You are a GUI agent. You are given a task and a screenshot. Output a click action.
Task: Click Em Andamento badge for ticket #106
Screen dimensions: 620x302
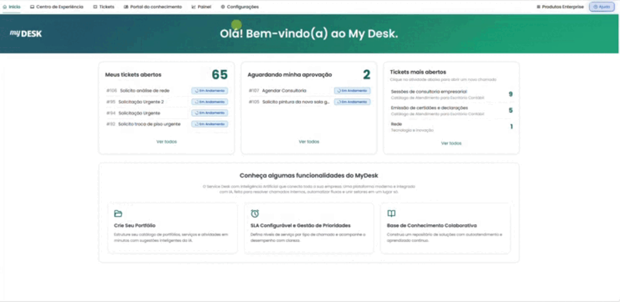tap(210, 90)
